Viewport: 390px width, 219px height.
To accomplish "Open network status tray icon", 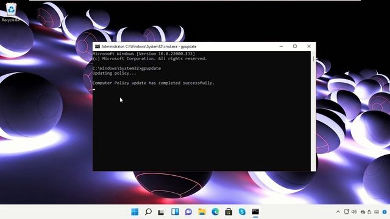I will click(x=347, y=212).
